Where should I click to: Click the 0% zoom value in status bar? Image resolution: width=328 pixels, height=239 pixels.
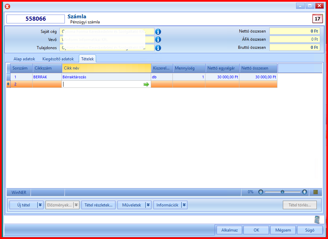(x=251, y=192)
